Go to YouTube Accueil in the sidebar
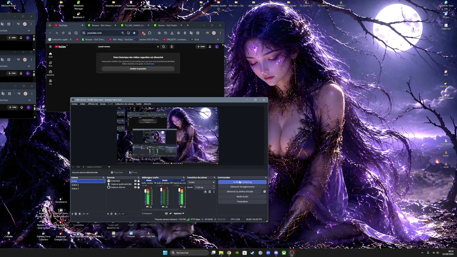Screen dimensions: 457x257 pos(50,55)
